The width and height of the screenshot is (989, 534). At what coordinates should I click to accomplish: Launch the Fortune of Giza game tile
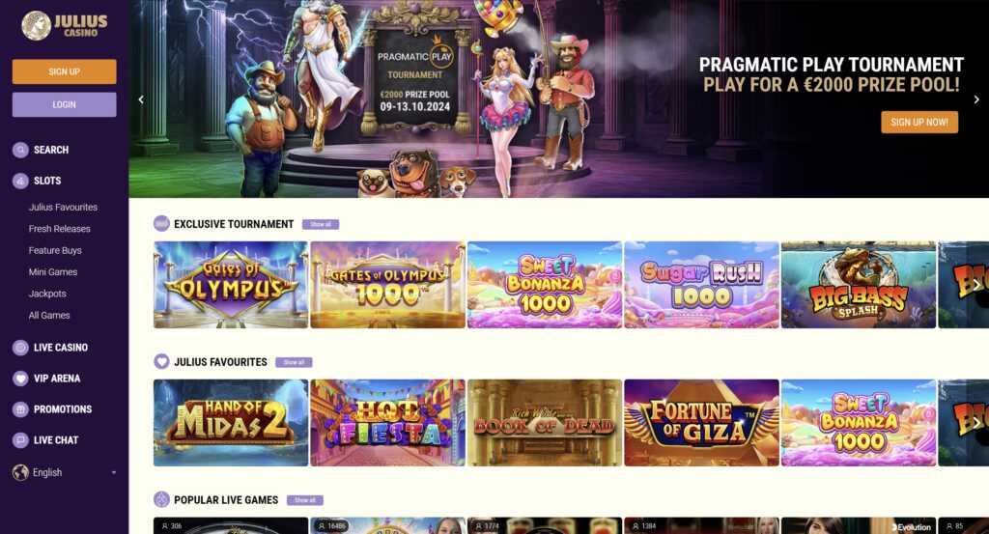pyautogui.click(x=701, y=423)
